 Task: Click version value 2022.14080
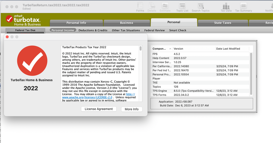pos(181,66)
